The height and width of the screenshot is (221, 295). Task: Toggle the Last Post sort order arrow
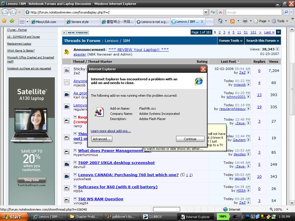coord(238,62)
